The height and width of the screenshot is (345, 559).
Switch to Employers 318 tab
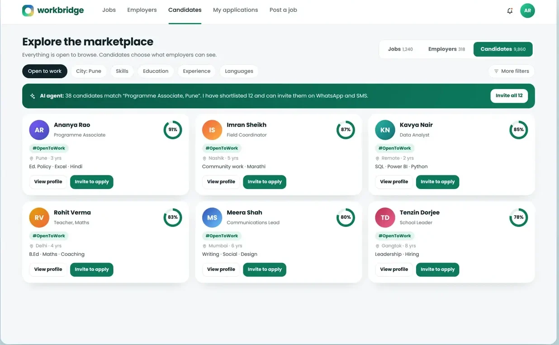click(x=446, y=49)
